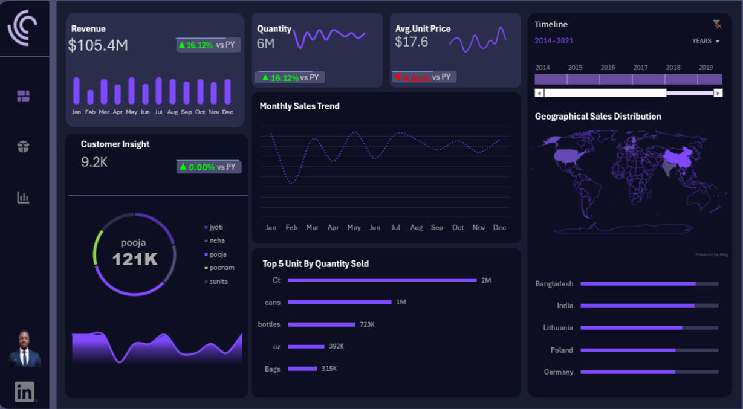Open the bar chart icon in sidebar
This screenshot has height=409, width=743.
tap(24, 198)
